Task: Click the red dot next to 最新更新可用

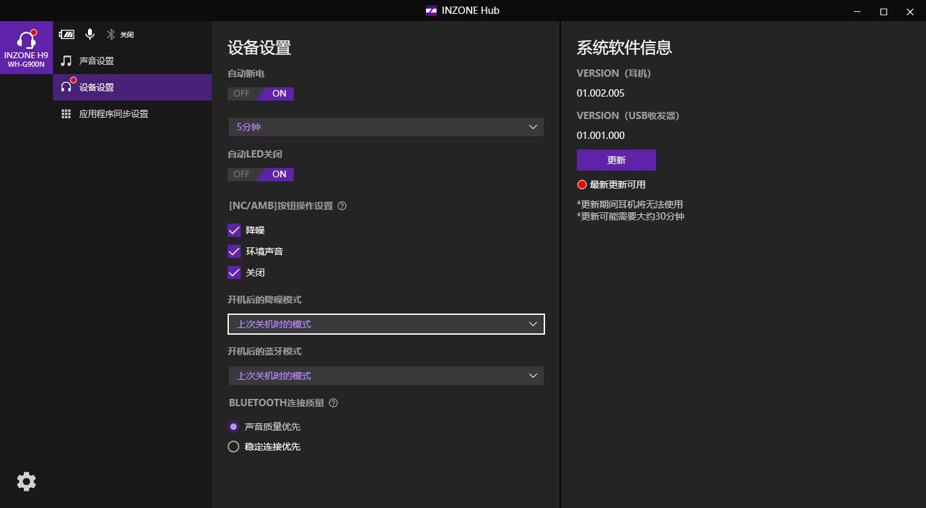Action: coord(582,185)
